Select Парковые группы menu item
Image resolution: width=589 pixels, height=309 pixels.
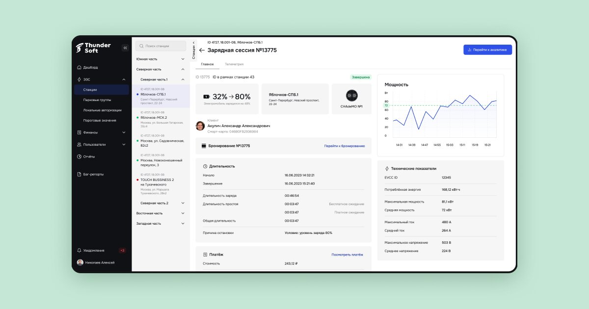97,100
